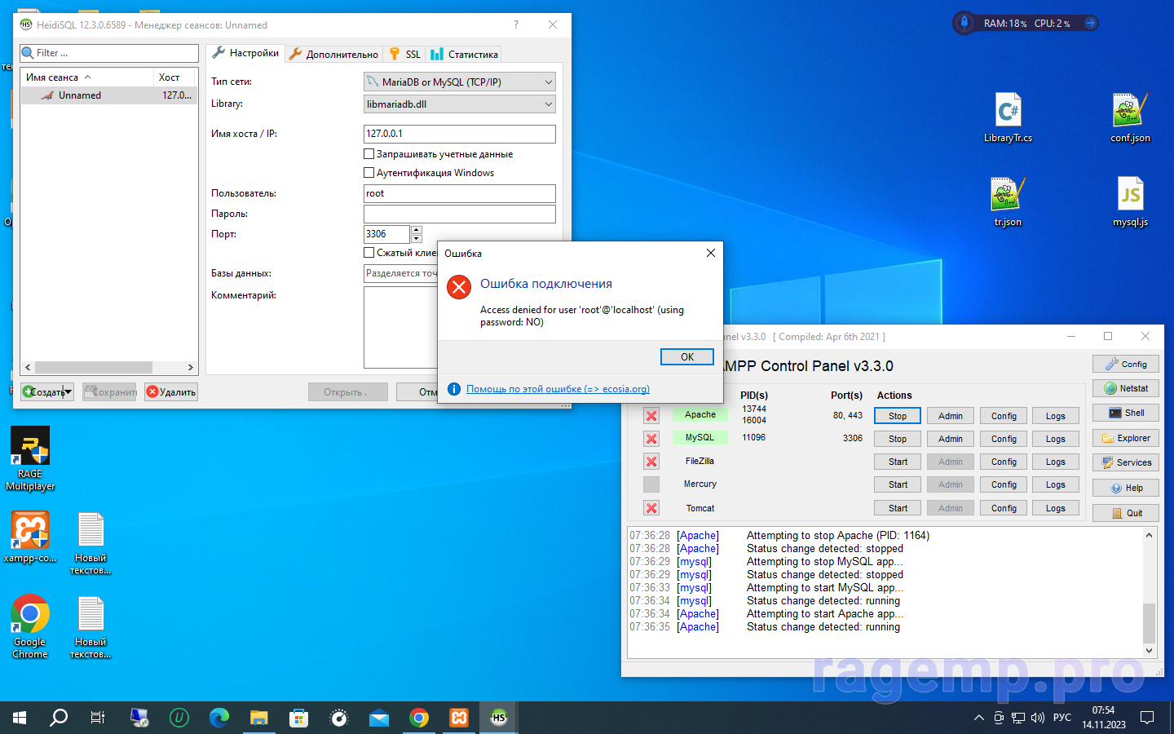Click the Apache service module X icon
The height and width of the screenshot is (734, 1174).
tap(651, 415)
